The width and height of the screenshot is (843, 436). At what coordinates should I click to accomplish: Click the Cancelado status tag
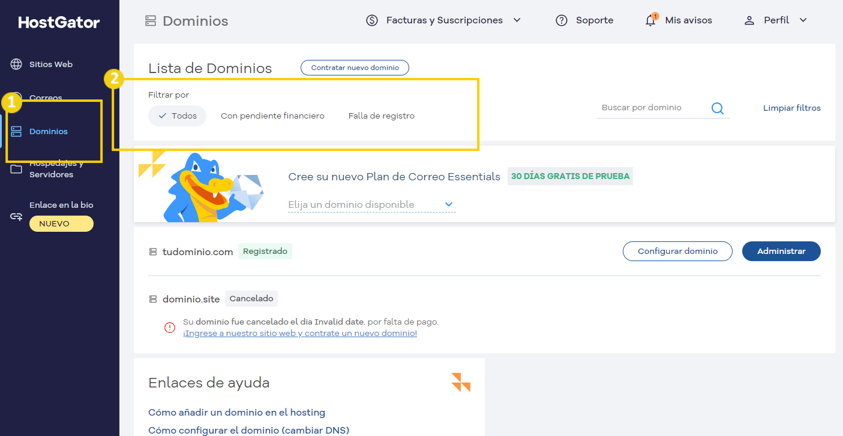pos(251,298)
